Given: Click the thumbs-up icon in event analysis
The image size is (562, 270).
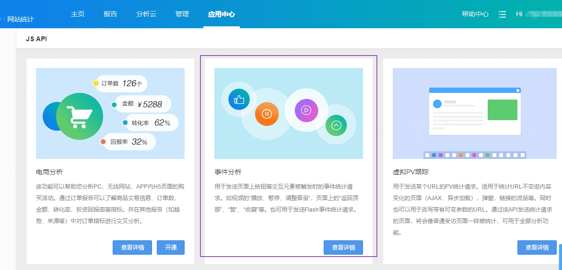Looking at the screenshot, I should (239, 100).
